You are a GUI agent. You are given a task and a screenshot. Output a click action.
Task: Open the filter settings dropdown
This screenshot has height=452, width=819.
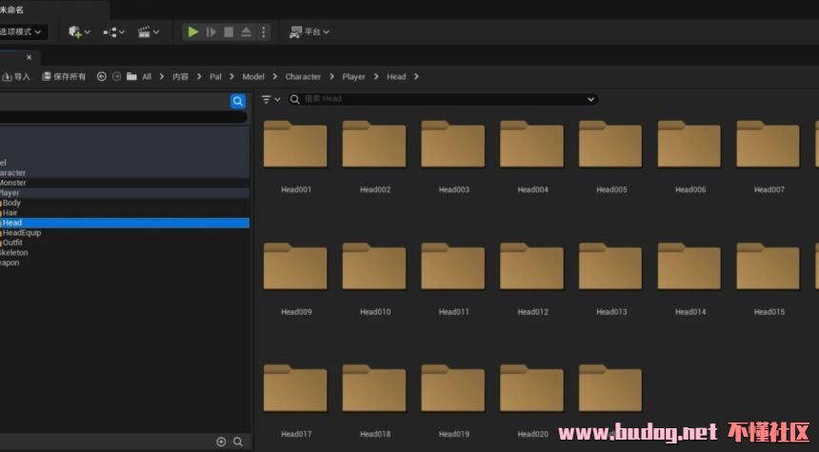[x=270, y=99]
